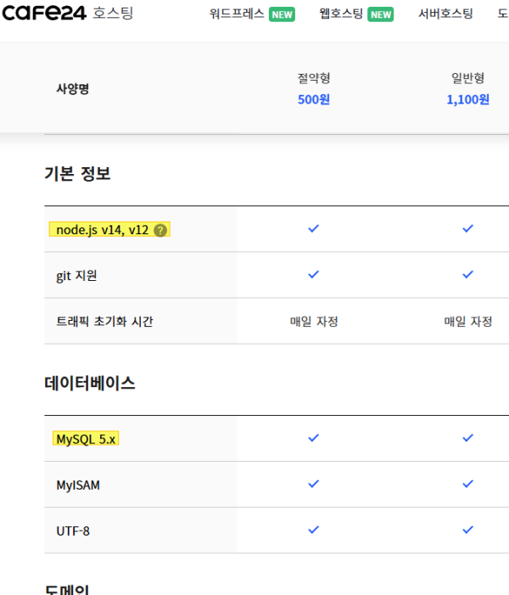Viewport: 509px width, 595px height.
Task: Click the 500원 price link
Action: click(x=313, y=99)
